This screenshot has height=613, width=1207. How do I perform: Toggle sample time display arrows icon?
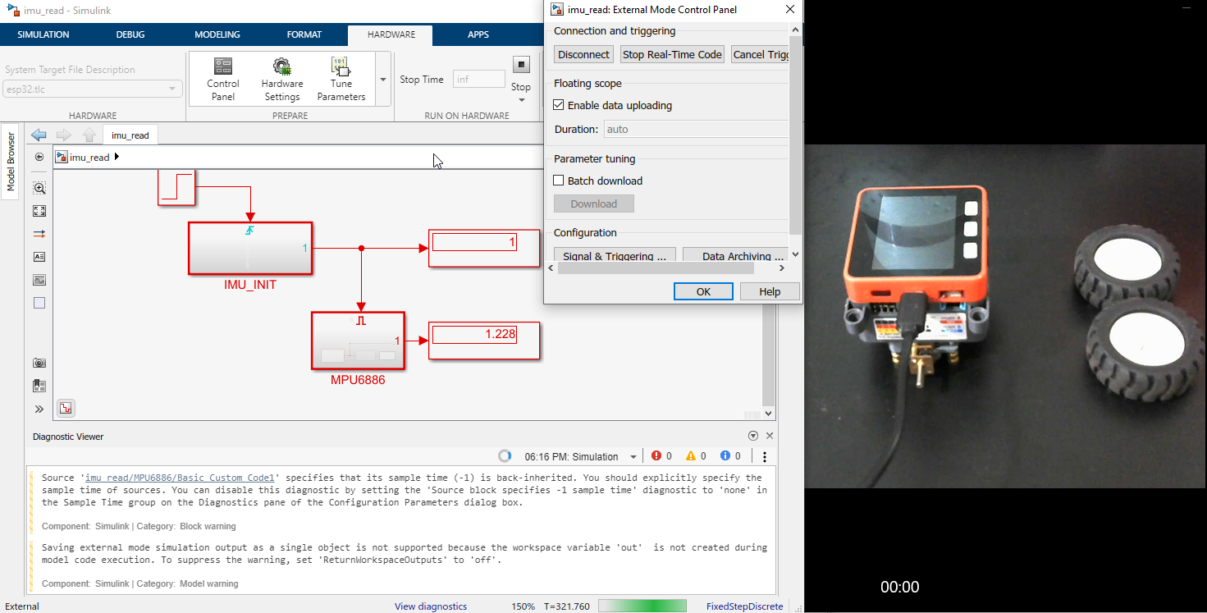pyautogui.click(x=39, y=234)
